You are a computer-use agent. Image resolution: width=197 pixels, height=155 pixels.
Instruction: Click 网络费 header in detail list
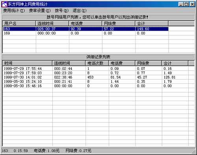pos(148,63)
